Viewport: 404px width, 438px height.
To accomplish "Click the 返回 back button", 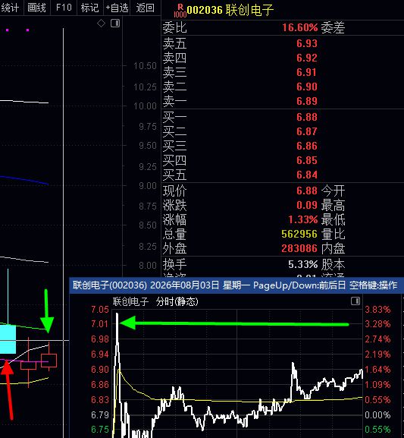I will 145,8.
